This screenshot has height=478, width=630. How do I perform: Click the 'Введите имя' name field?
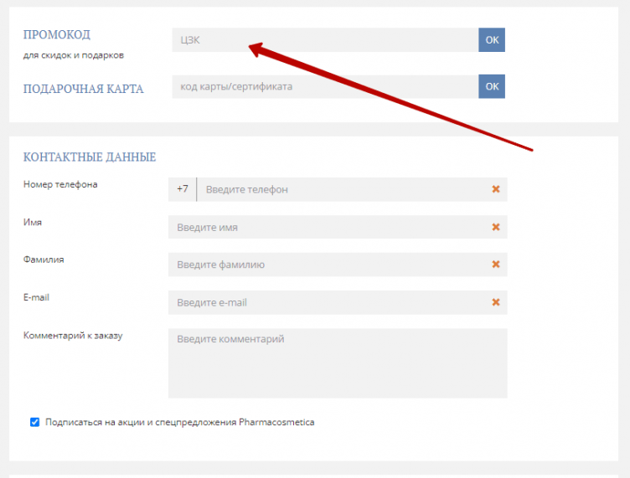[x=327, y=227]
